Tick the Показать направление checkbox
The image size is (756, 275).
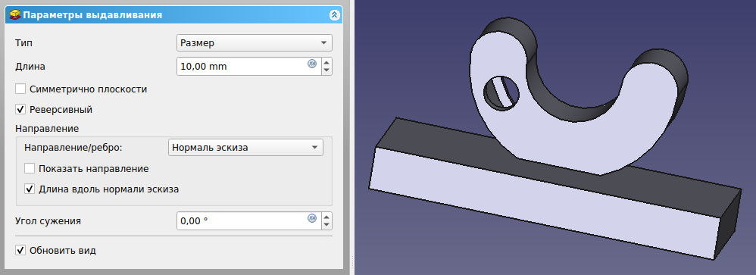click(30, 169)
